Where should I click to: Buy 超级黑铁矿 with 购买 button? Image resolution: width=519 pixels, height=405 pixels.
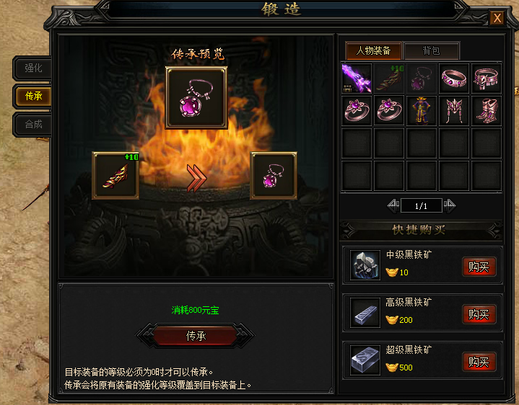[x=479, y=362]
